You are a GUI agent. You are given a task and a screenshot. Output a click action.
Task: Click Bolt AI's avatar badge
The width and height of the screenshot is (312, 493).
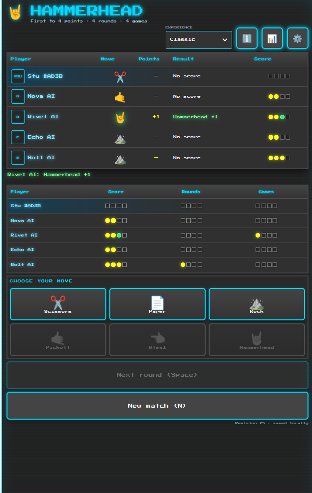click(18, 158)
